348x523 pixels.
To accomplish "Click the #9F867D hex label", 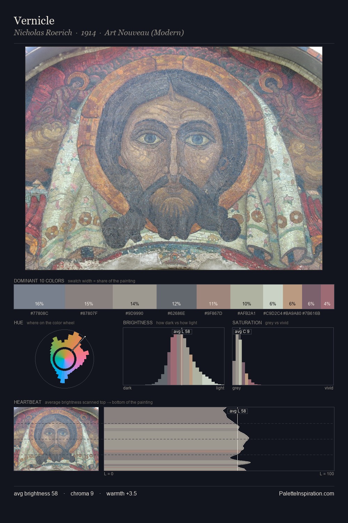I will pos(213,313).
